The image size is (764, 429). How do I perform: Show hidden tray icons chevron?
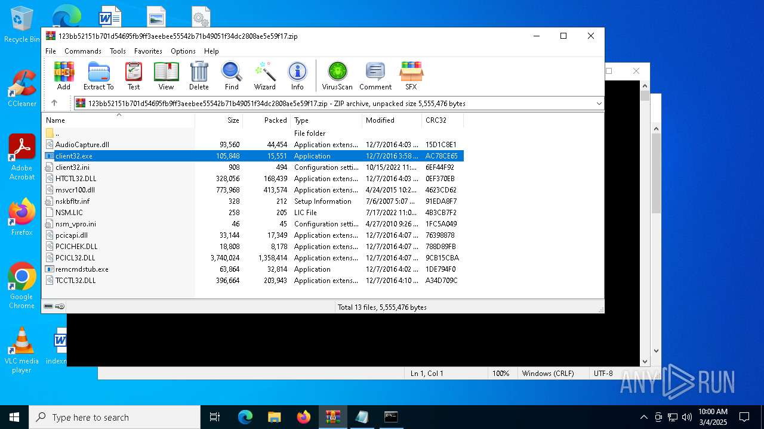click(x=643, y=417)
